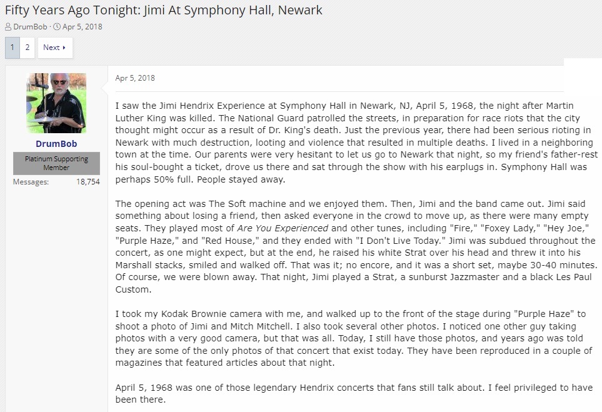This screenshot has height=412, width=602.
Task: Click the Next page button
Action: pos(55,48)
